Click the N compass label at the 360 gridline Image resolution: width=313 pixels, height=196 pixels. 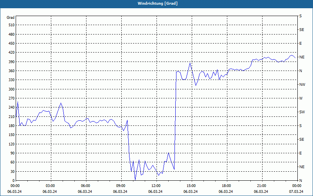click(301, 71)
